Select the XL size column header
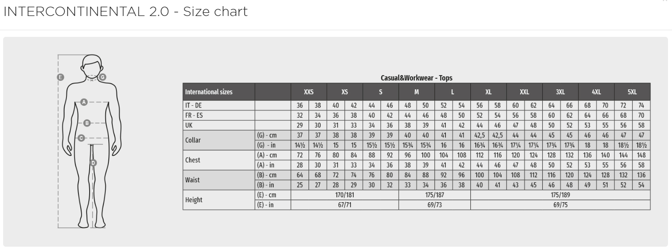The height and width of the screenshot is (252, 672). pos(488,92)
